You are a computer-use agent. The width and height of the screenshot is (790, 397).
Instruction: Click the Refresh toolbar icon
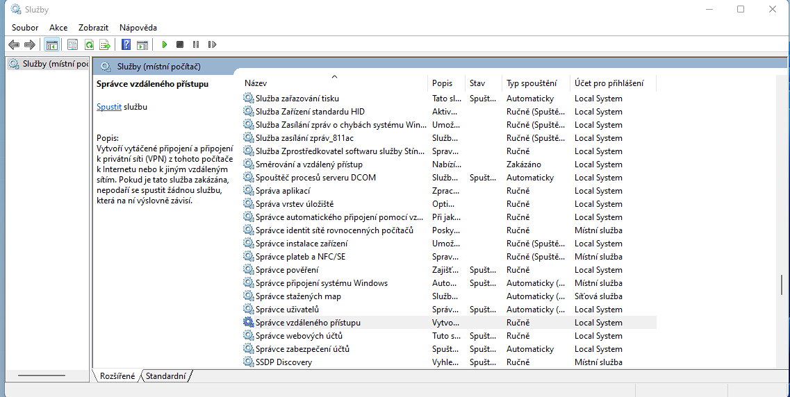(89, 44)
